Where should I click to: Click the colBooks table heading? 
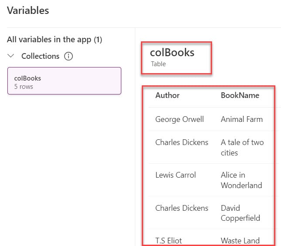coord(172,53)
